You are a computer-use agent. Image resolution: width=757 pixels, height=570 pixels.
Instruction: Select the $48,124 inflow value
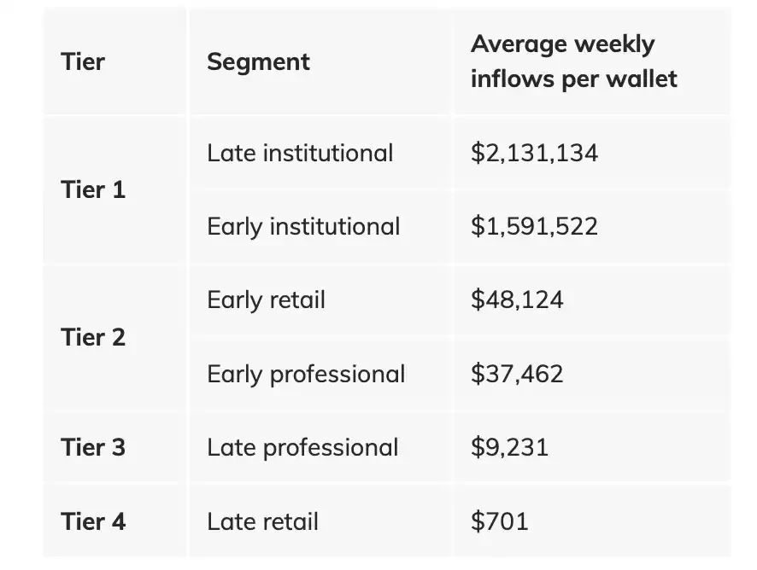[517, 300]
